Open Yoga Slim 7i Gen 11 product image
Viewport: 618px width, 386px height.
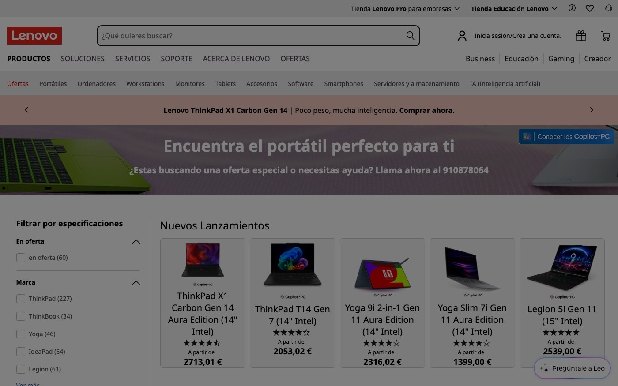click(472, 268)
